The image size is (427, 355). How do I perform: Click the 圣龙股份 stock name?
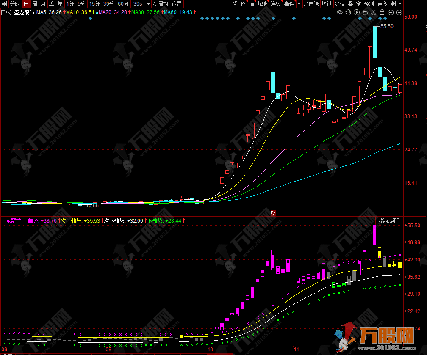coord(24,12)
